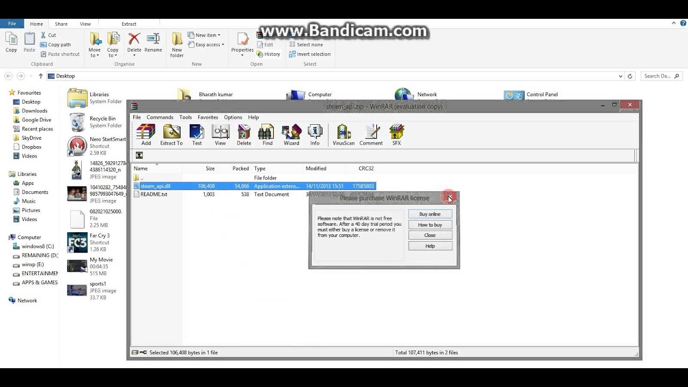Open the Recycle Bin desktop item
The width and height of the screenshot is (688, 387).
[96, 122]
